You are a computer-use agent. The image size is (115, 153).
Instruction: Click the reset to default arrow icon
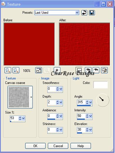(x=84, y=13)
